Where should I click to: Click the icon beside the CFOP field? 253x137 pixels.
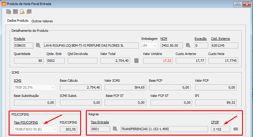coord(236,129)
